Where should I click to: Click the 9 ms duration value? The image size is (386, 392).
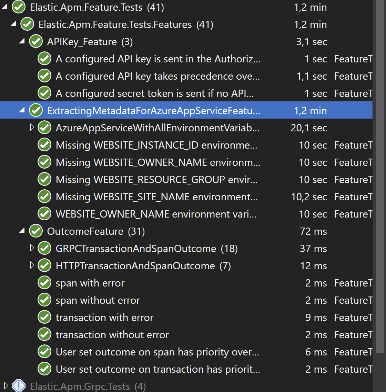(x=316, y=318)
